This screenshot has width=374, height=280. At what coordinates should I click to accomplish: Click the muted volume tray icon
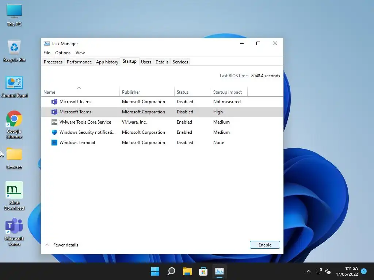[x=328, y=271]
